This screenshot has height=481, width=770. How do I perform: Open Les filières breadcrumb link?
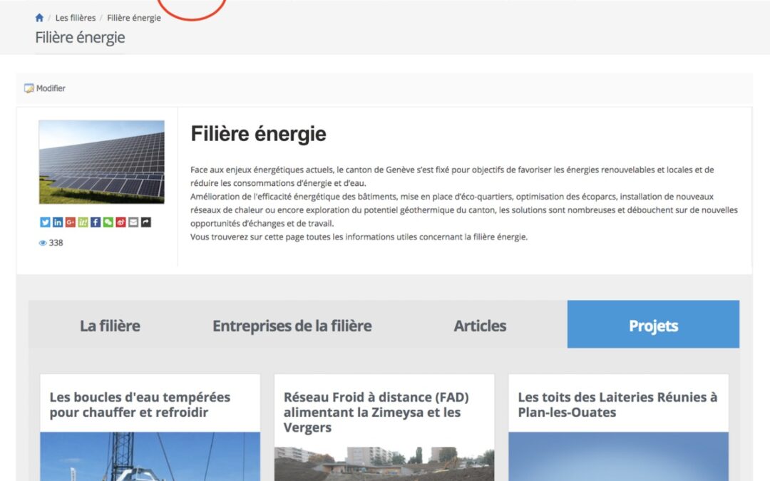[x=75, y=18]
